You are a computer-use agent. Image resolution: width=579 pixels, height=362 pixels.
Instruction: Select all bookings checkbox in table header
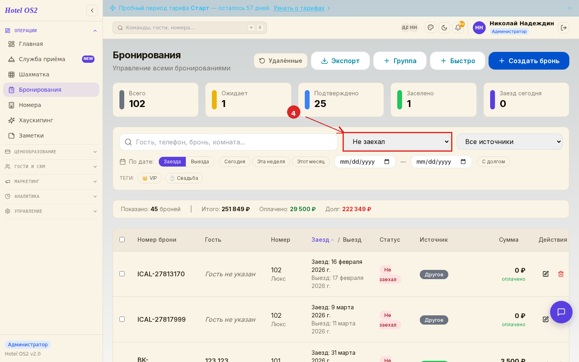pos(122,240)
